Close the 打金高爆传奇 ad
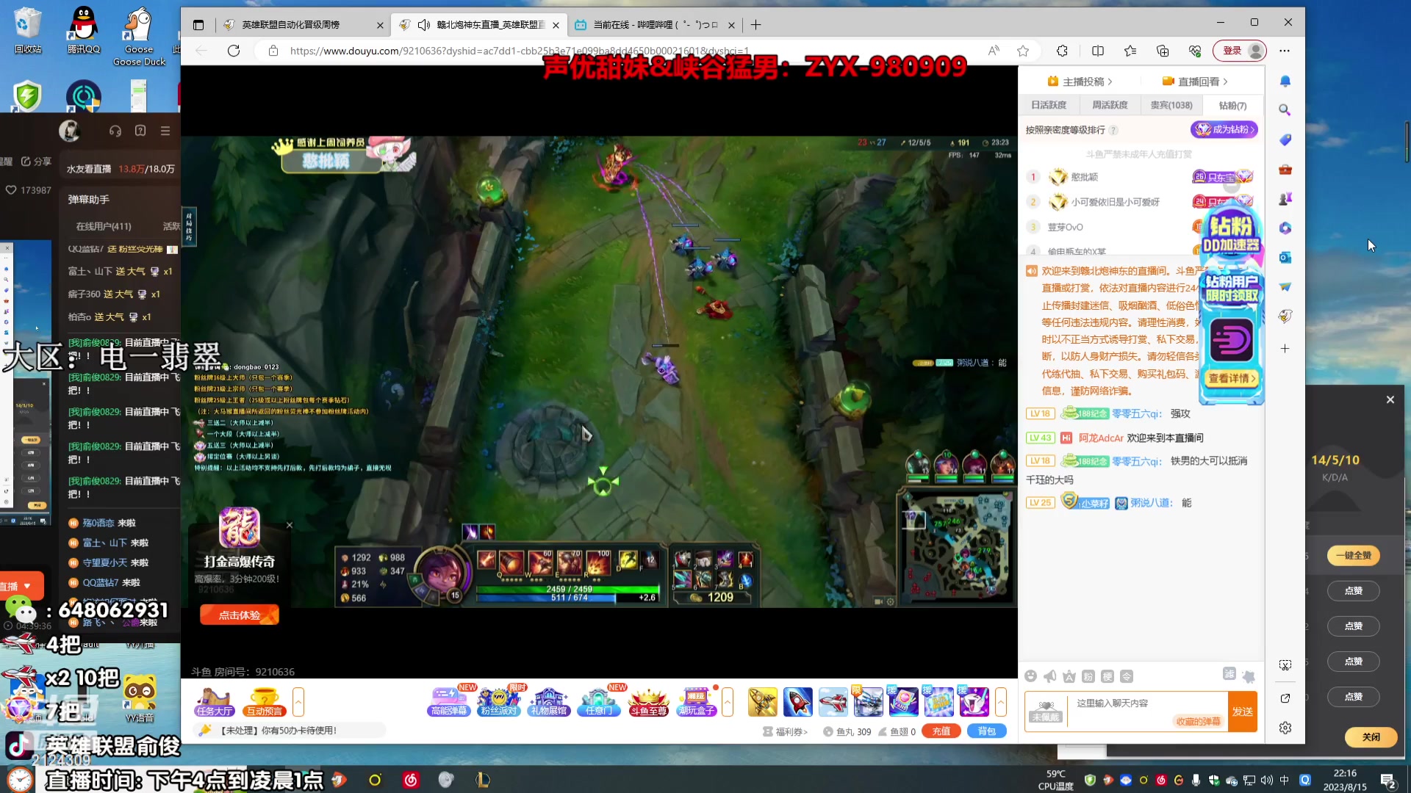The width and height of the screenshot is (1411, 793). pyautogui.click(x=290, y=525)
